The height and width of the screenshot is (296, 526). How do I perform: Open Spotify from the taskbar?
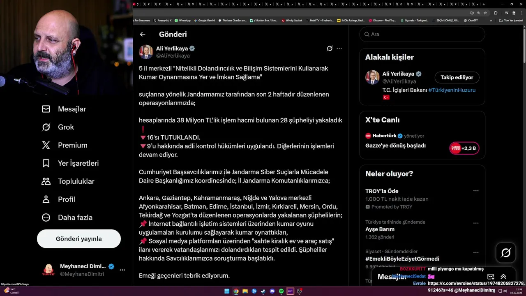pos(281,291)
